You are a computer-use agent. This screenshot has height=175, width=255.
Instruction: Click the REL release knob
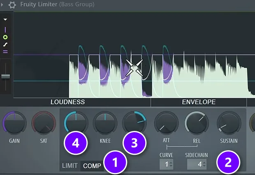197,123
